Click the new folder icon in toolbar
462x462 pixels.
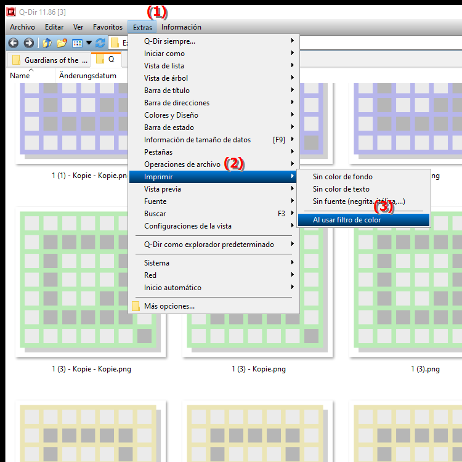[x=62, y=43]
